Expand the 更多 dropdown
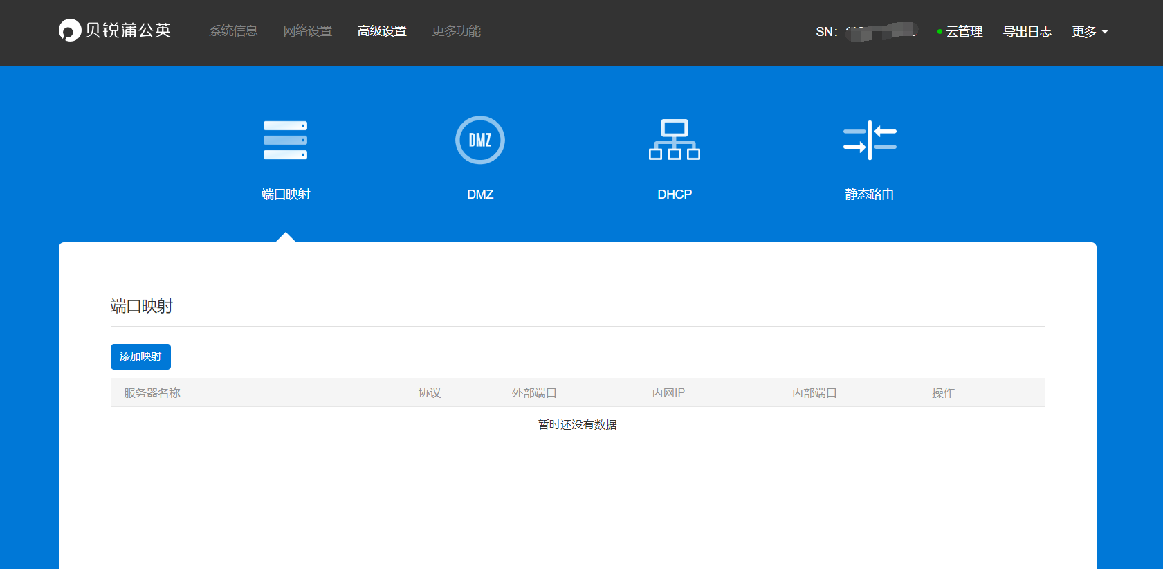 click(x=1090, y=32)
